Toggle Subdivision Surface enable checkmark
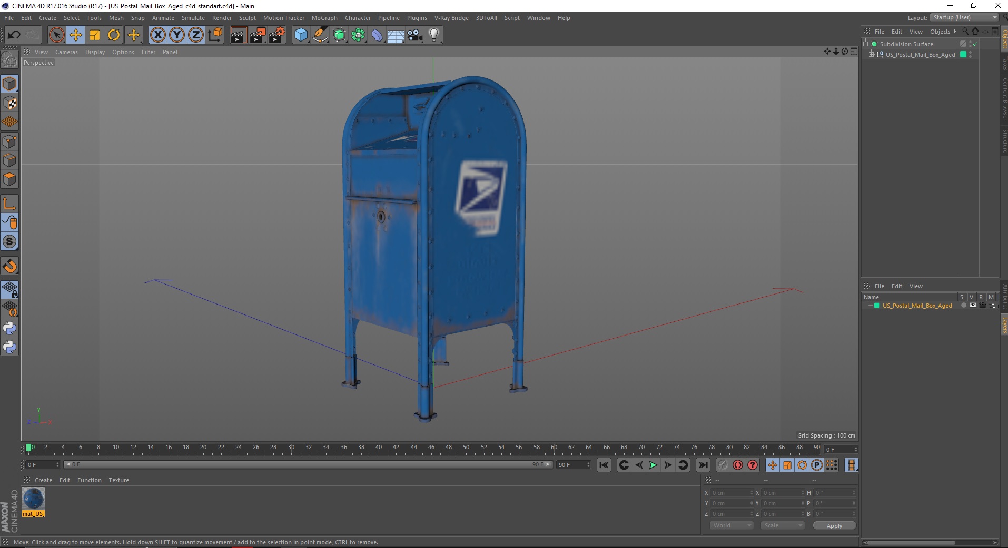This screenshot has width=1008, height=548. tap(975, 44)
